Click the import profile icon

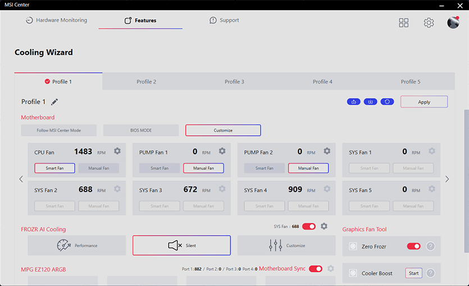tap(370, 102)
